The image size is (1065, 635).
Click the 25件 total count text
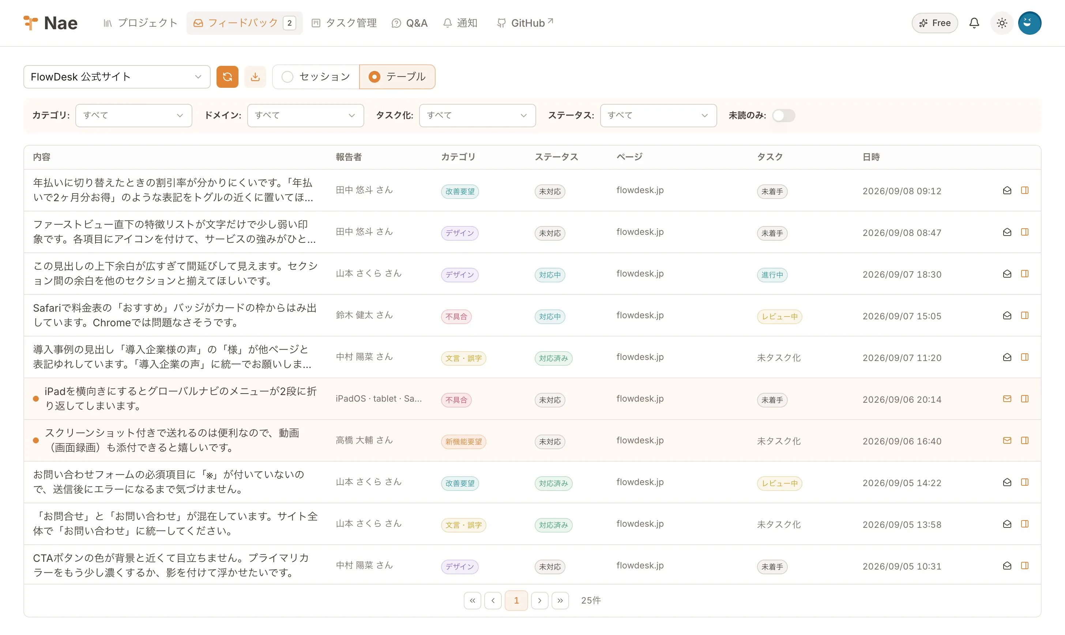591,600
